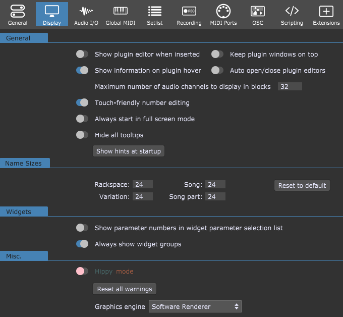
Task: Toggle Hippy mode switch
Action: (x=82, y=271)
